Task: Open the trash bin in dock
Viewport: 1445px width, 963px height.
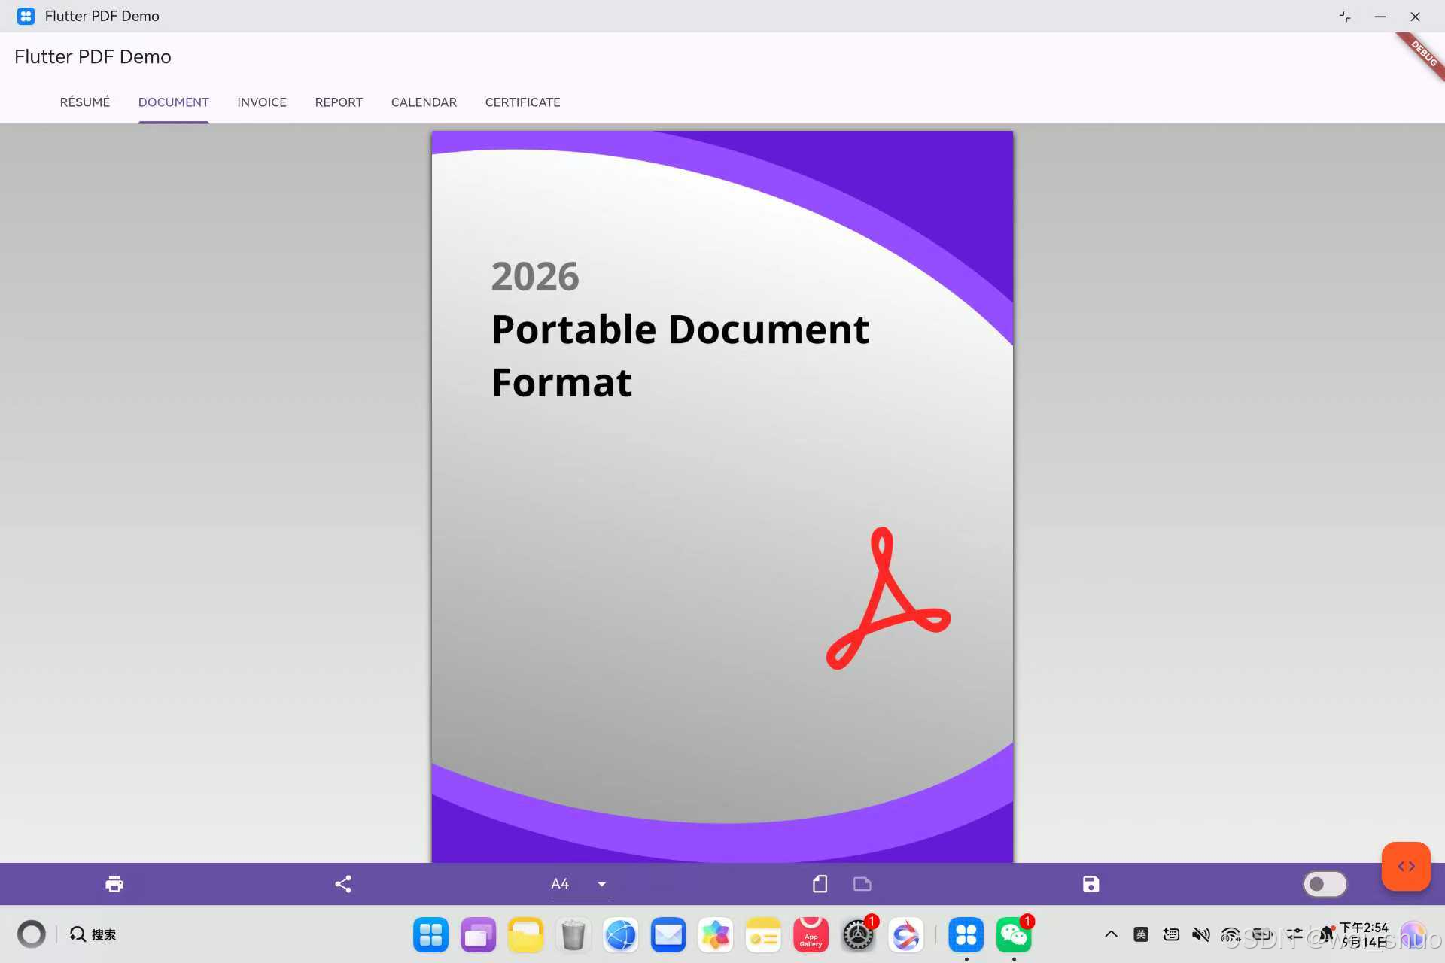Action: [573, 935]
